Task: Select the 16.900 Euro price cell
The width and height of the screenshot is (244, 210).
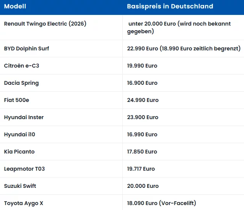Action: click(142, 83)
